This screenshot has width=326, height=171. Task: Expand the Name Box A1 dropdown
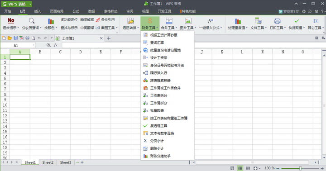(34, 45)
